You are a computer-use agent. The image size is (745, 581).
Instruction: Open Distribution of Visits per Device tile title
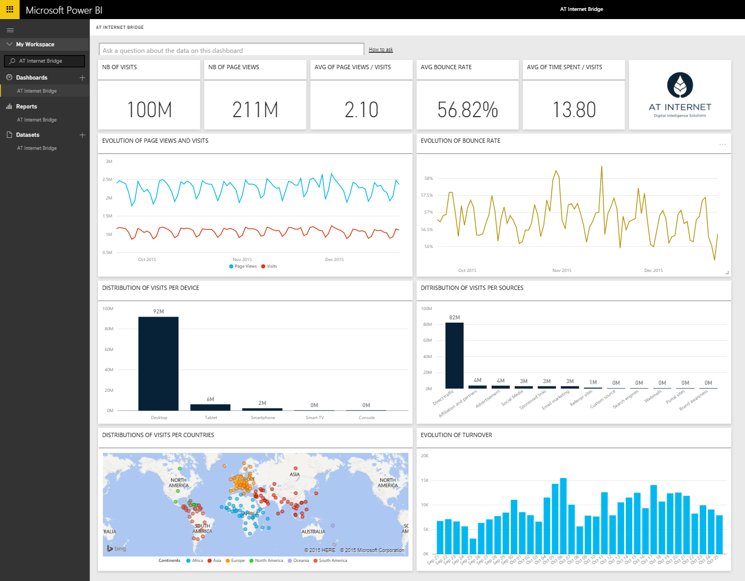click(x=151, y=288)
